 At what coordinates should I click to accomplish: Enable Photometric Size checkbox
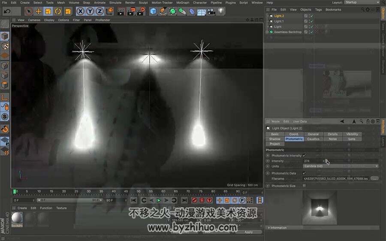[x=304, y=186]
